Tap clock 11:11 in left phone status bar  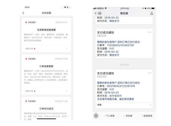[x=27, y=7]
